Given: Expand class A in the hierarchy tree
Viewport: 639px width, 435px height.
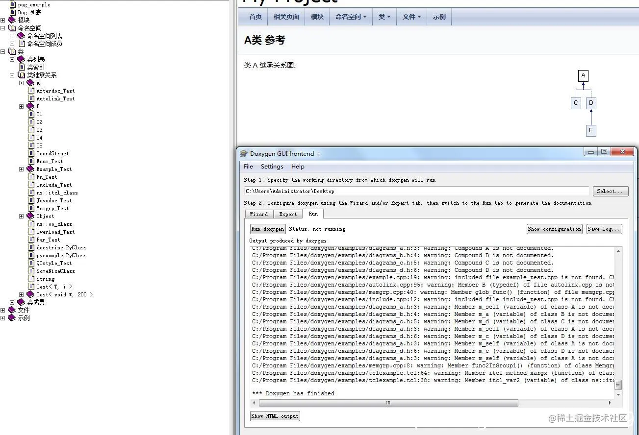Looking at the screenshot, I should [21, 83].
